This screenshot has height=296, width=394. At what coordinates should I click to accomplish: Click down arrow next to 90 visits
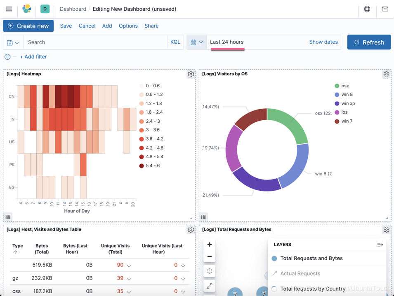click(x=129, y=265)
